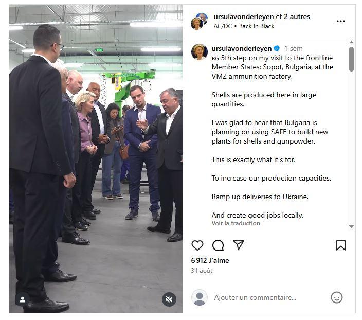362x320 pixels.
Task: Click the '31 août' post date
Action: tap(202, 271)
